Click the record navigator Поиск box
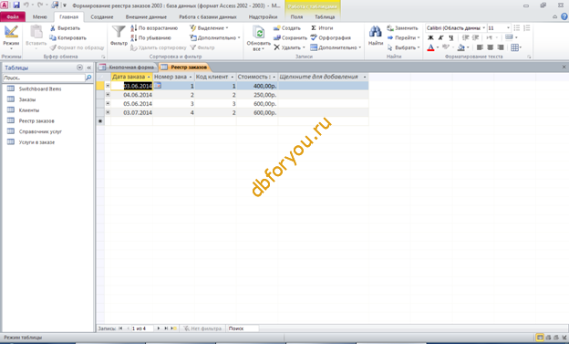This screenshot has width=569, height=344. click(x=243, y=328)
